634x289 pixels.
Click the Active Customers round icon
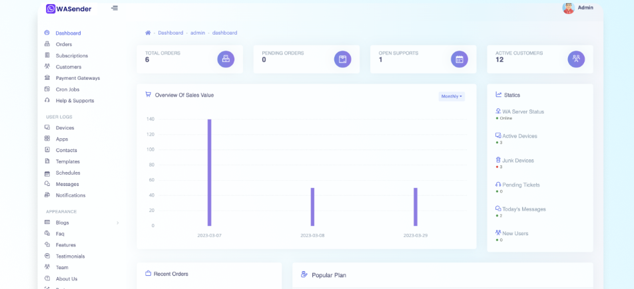[576, 59]
